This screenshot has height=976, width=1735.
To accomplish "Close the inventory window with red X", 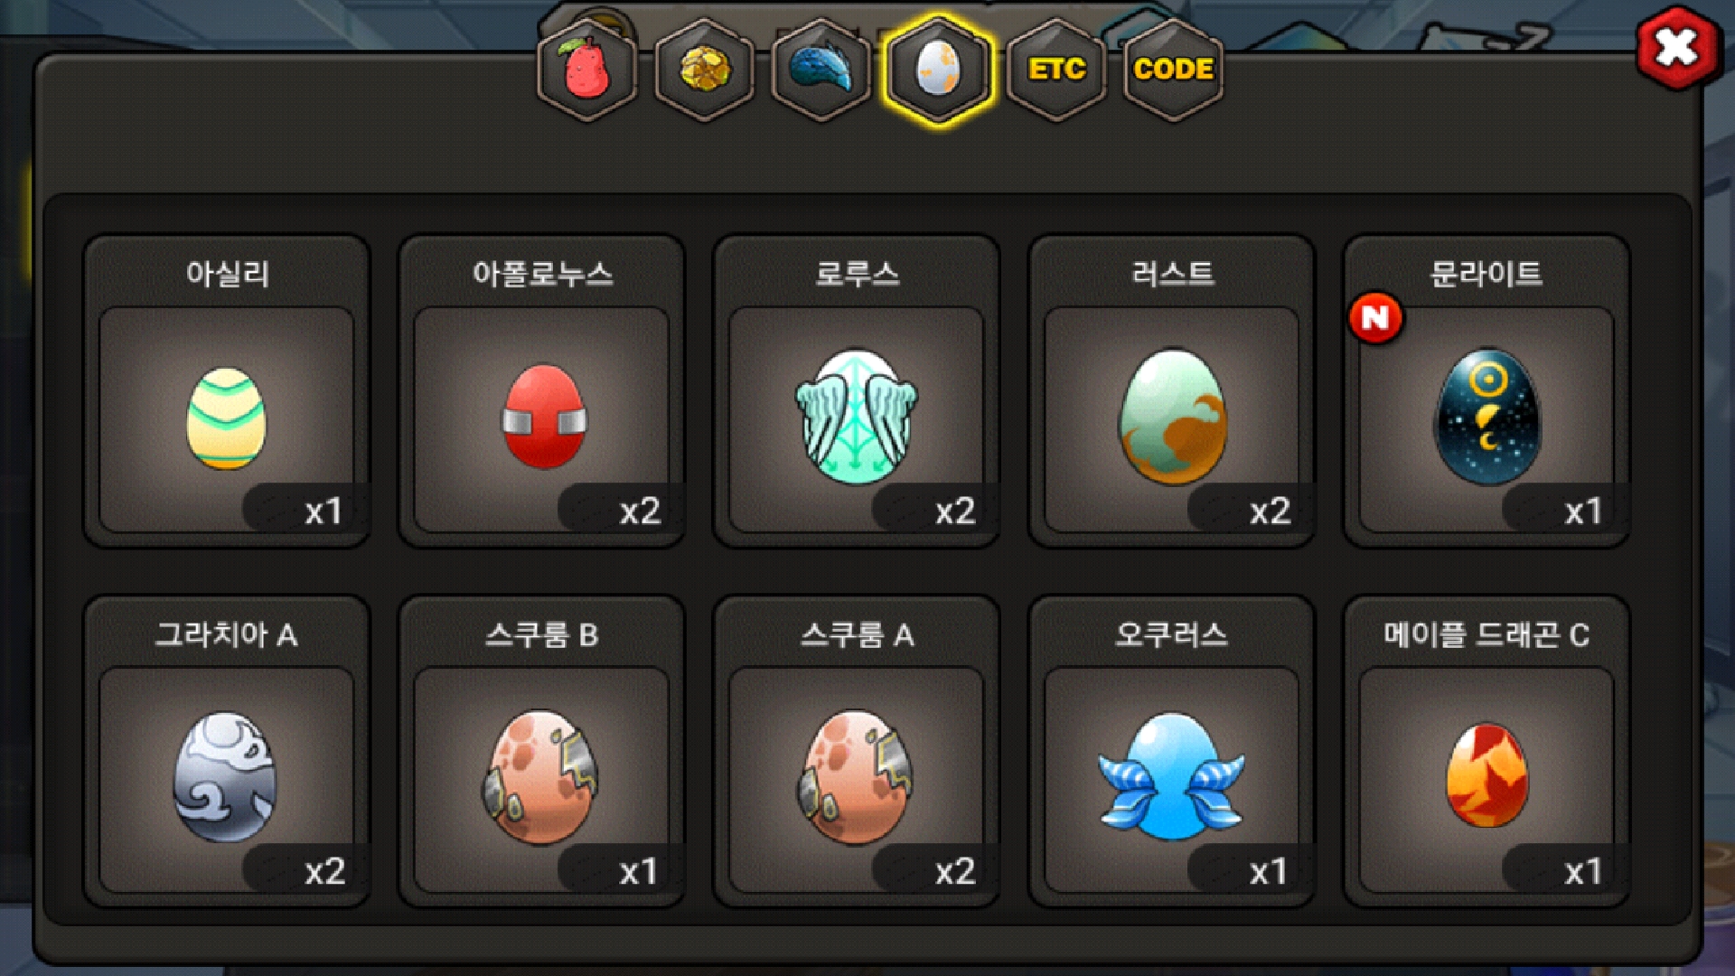I will (x=1677, y=48).
